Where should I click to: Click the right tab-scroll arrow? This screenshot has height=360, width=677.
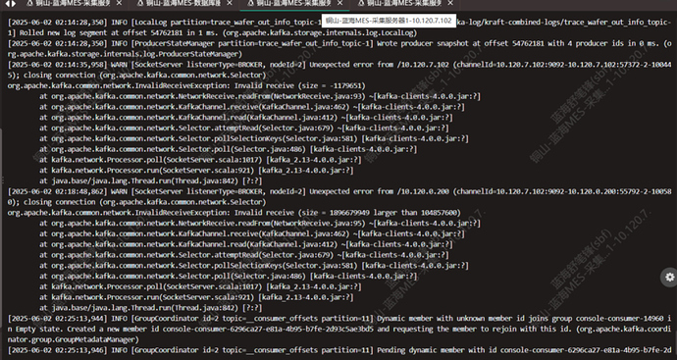click(14, 4)
